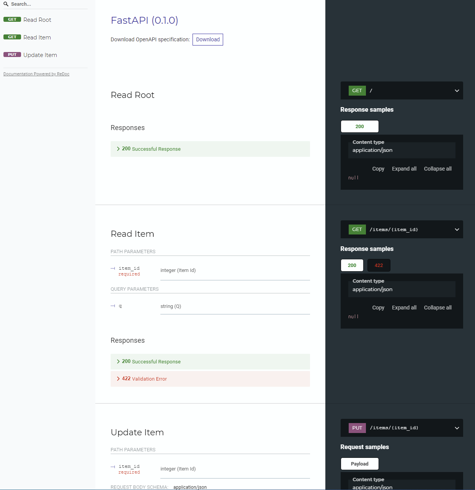Click the FastAPI (0.1.0) title
475x490 pixels.
[144, 20]
